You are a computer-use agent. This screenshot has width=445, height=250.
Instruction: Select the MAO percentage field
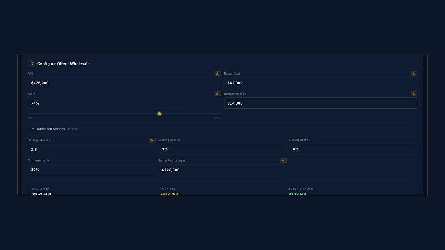(x=124, y=103)
